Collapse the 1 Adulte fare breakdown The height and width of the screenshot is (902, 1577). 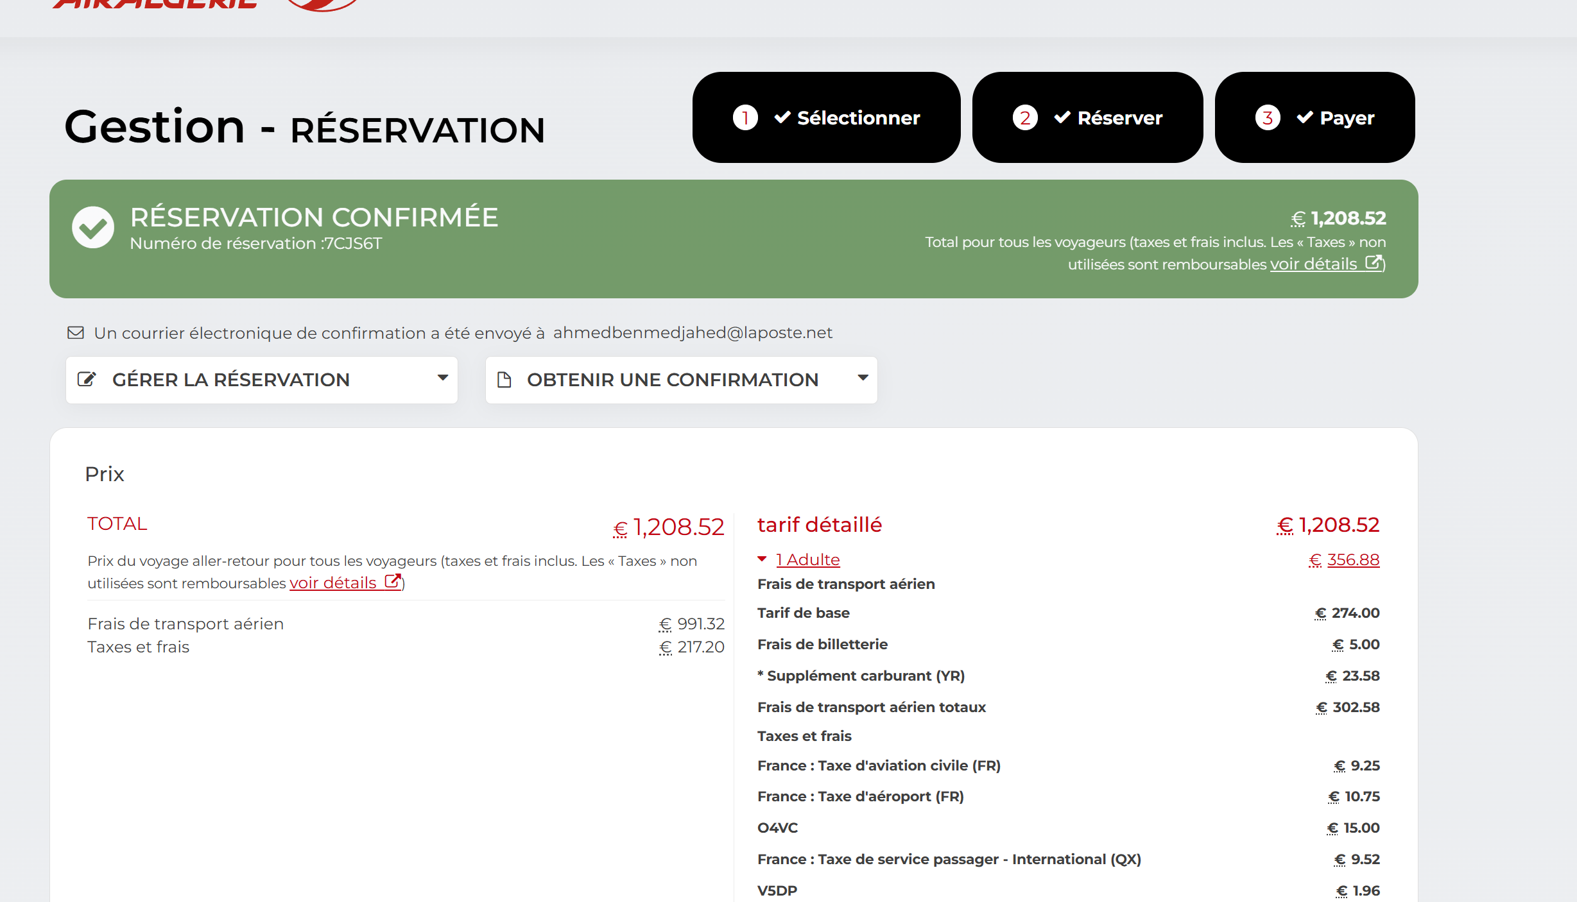(x=762, y=559)
